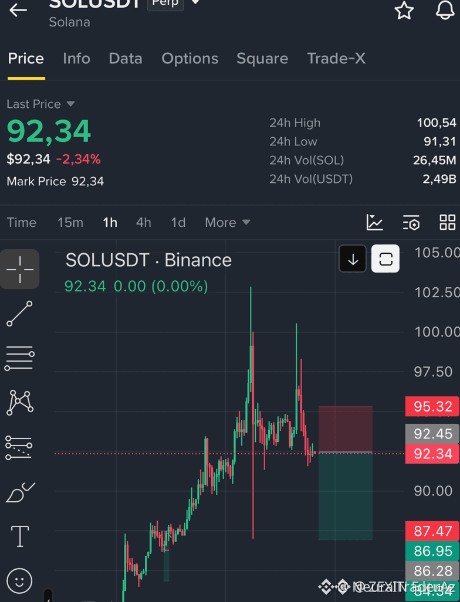
Task: Switch to the Price tab
Action: tap(26, 59)
